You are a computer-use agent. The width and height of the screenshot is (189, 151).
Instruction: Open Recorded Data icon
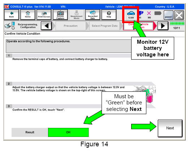[93, 15]
